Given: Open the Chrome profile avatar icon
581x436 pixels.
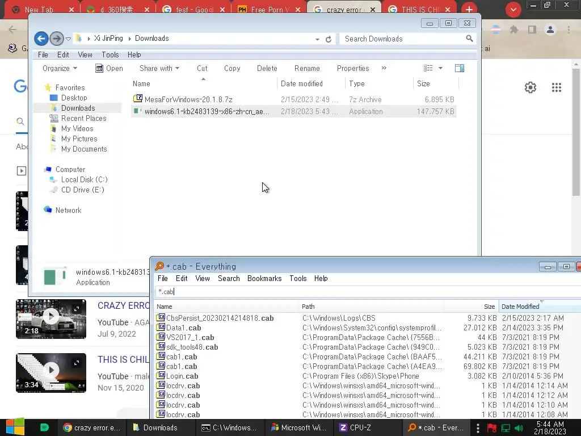Looking at the screenshot, I should point(550,30).
